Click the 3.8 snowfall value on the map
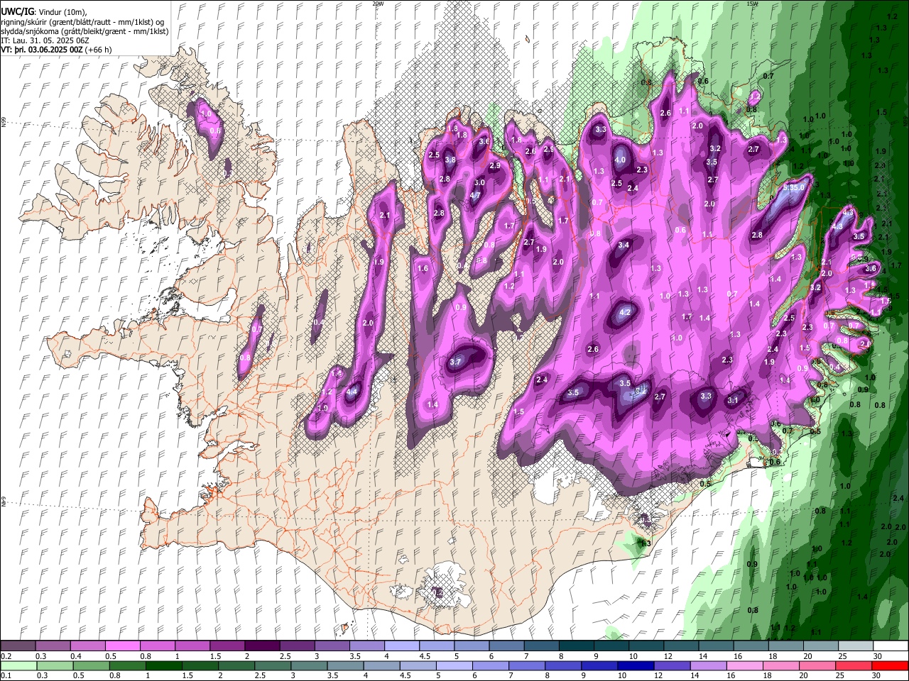Image resolution: width=909 pixels, height=681 pixels. point(450,160)
